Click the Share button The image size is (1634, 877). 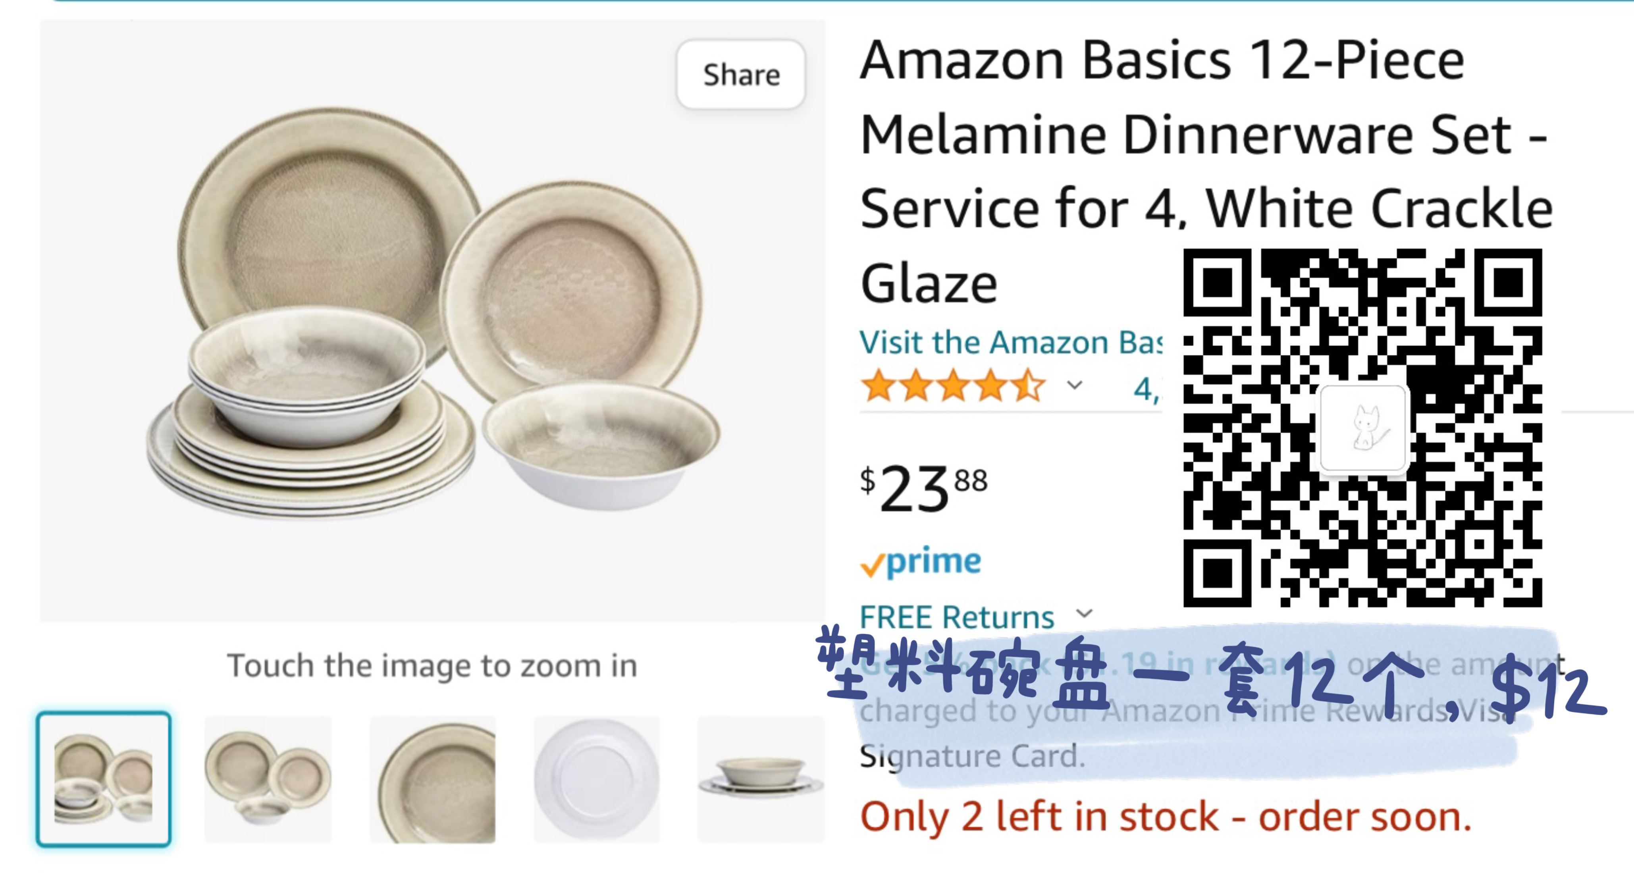click(x=740, y=75)
